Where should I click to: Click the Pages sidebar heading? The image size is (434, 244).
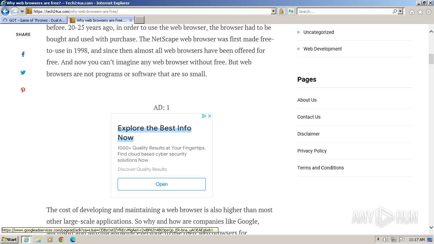(x=307, y=79)
